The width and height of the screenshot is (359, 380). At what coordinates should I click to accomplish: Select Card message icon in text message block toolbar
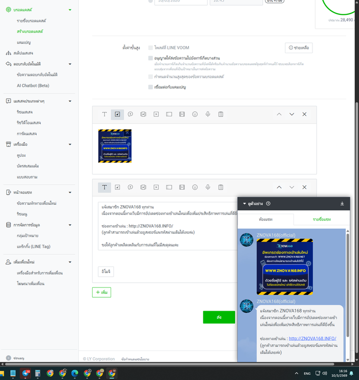pos(169,187)
